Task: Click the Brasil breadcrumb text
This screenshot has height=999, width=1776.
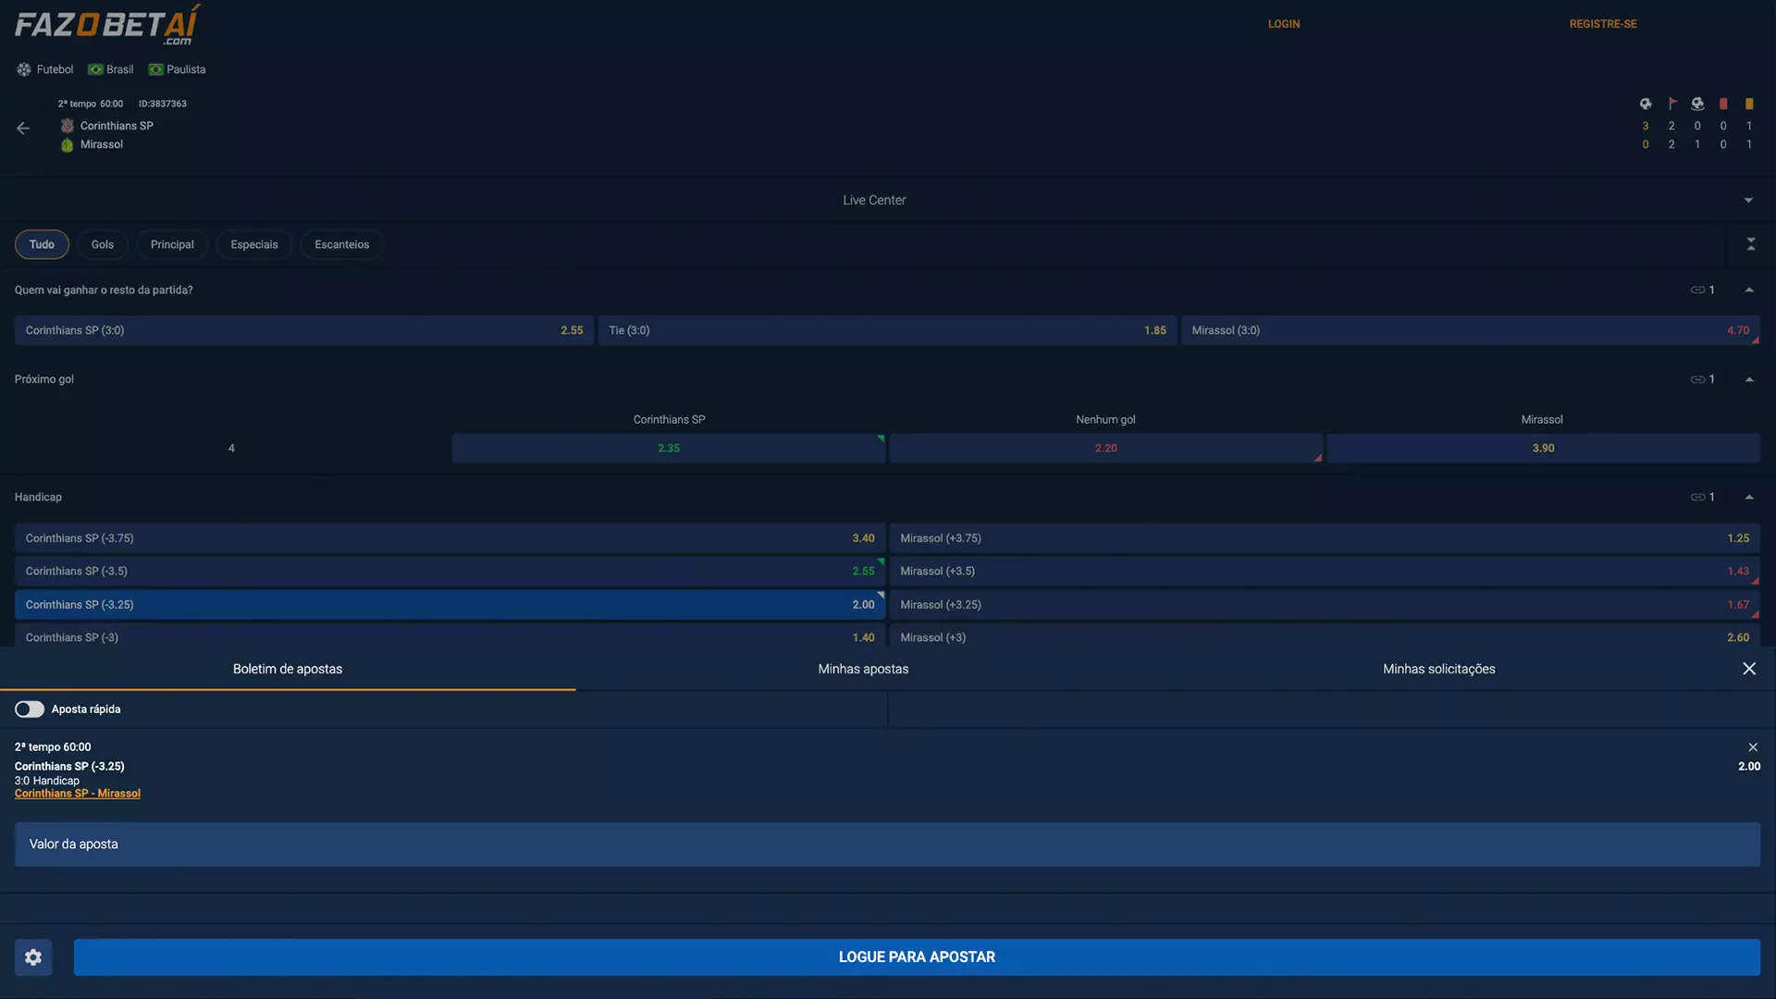Action: pos(119,69)
